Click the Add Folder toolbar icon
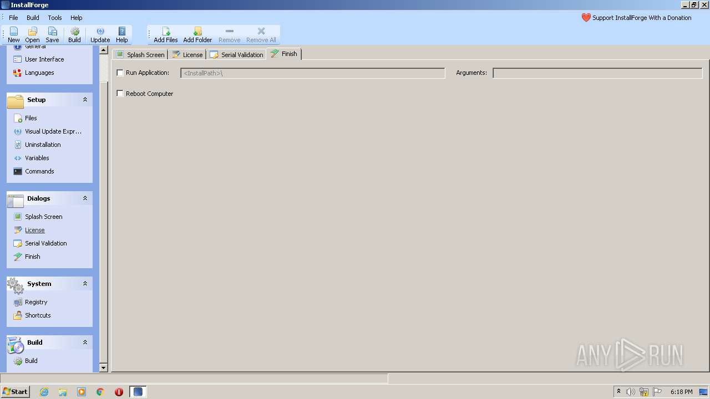Screen dimensions: 710x399 197,35
